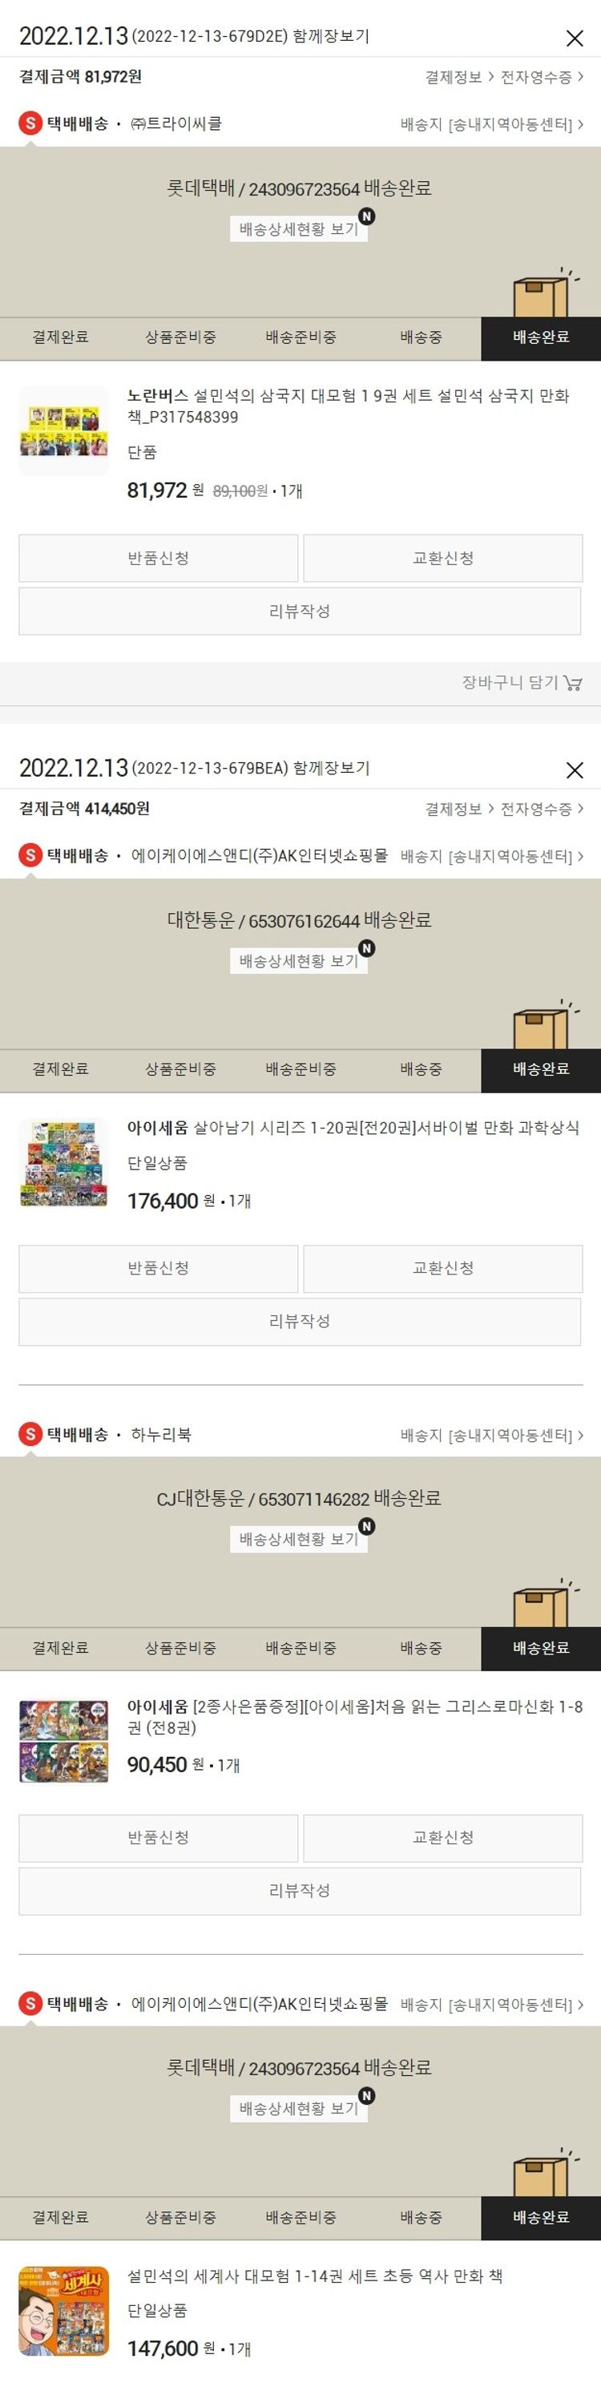Click 함께장보기 link on order 679BEA
This screenshot has width=601, height=2387.
(x=331, y=768)
